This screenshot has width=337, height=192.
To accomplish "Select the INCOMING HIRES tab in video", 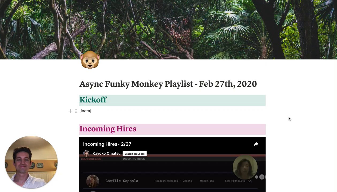I will click(134, 159).
